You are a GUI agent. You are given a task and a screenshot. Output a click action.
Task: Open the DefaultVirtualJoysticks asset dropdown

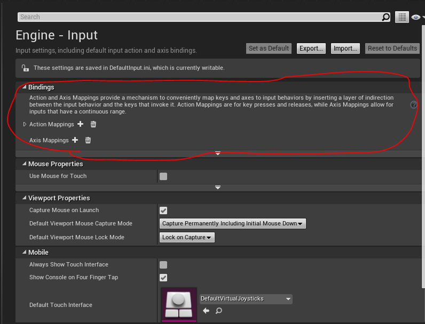click(246, 299)
